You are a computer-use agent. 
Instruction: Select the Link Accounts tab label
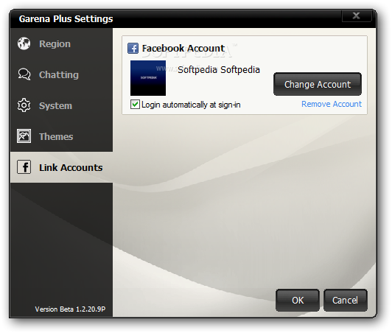click(x=71, y=167)
